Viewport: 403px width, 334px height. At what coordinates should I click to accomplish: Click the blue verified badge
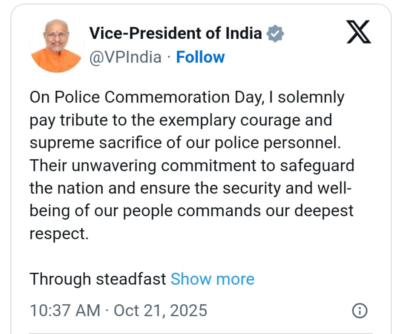275,33
